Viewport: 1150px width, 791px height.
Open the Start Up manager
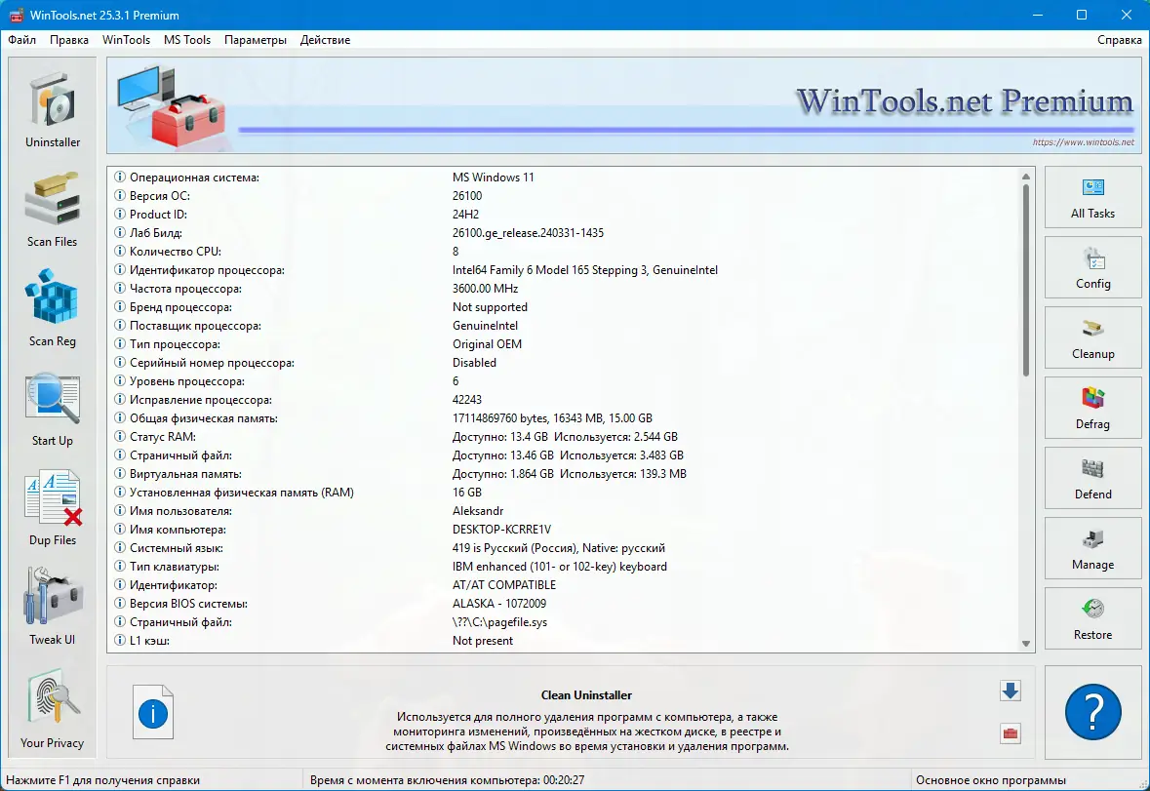point(52,409)
